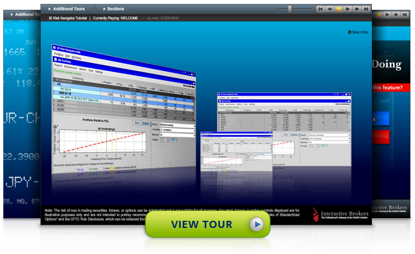The image size is (415, 254).
Task: Click the play button in the right background window
Action: click(388, 14)
